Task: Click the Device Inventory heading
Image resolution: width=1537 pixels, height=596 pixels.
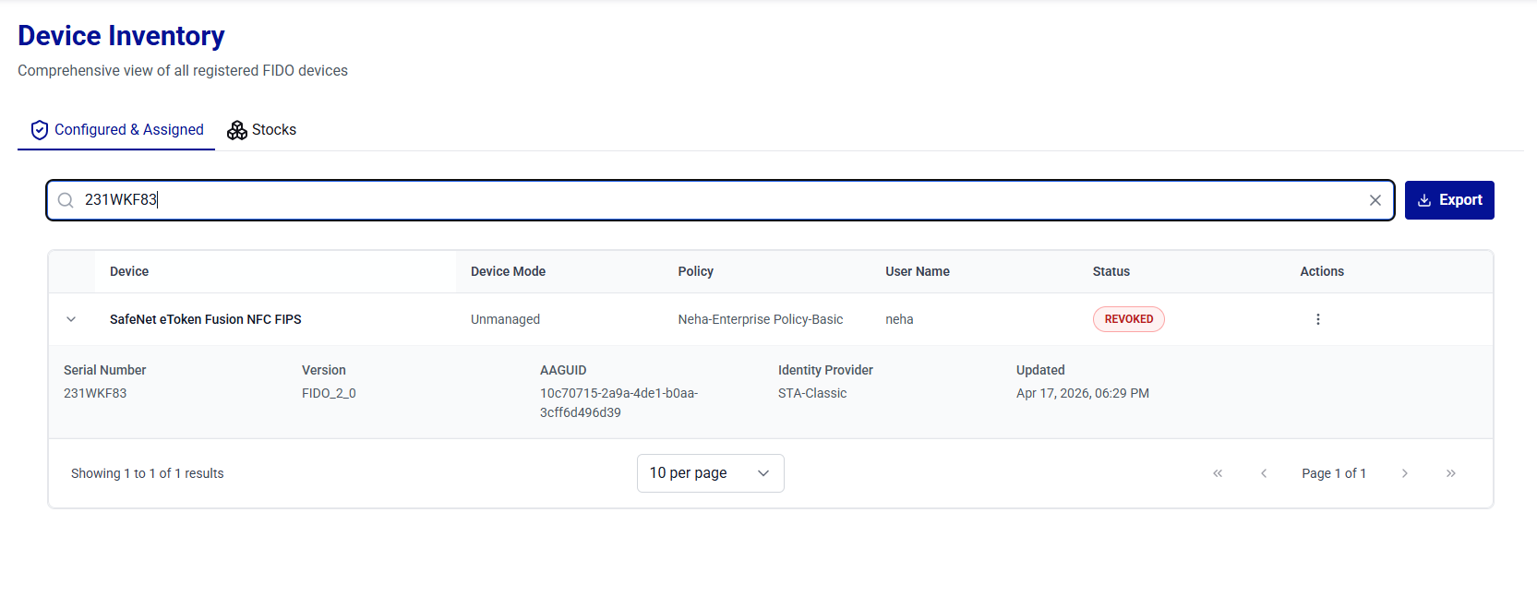Action: tap(121, 36)
